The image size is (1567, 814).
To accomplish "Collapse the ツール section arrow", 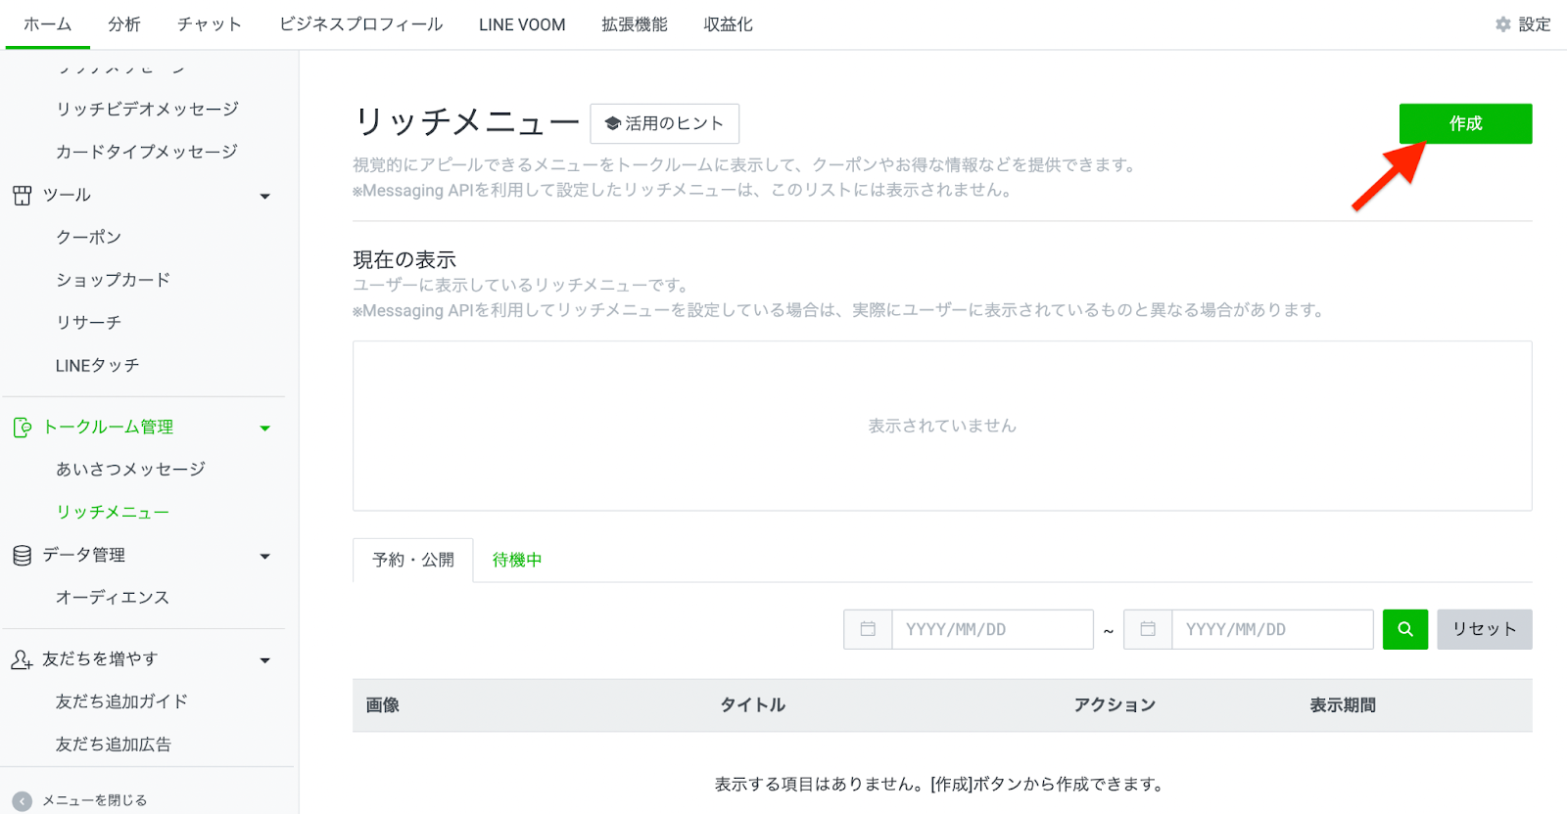I will [x=264, y=197].
